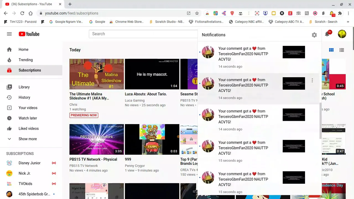Open Google Ngram Viewer bookmark
354x199 pixels.
(66, 22)
